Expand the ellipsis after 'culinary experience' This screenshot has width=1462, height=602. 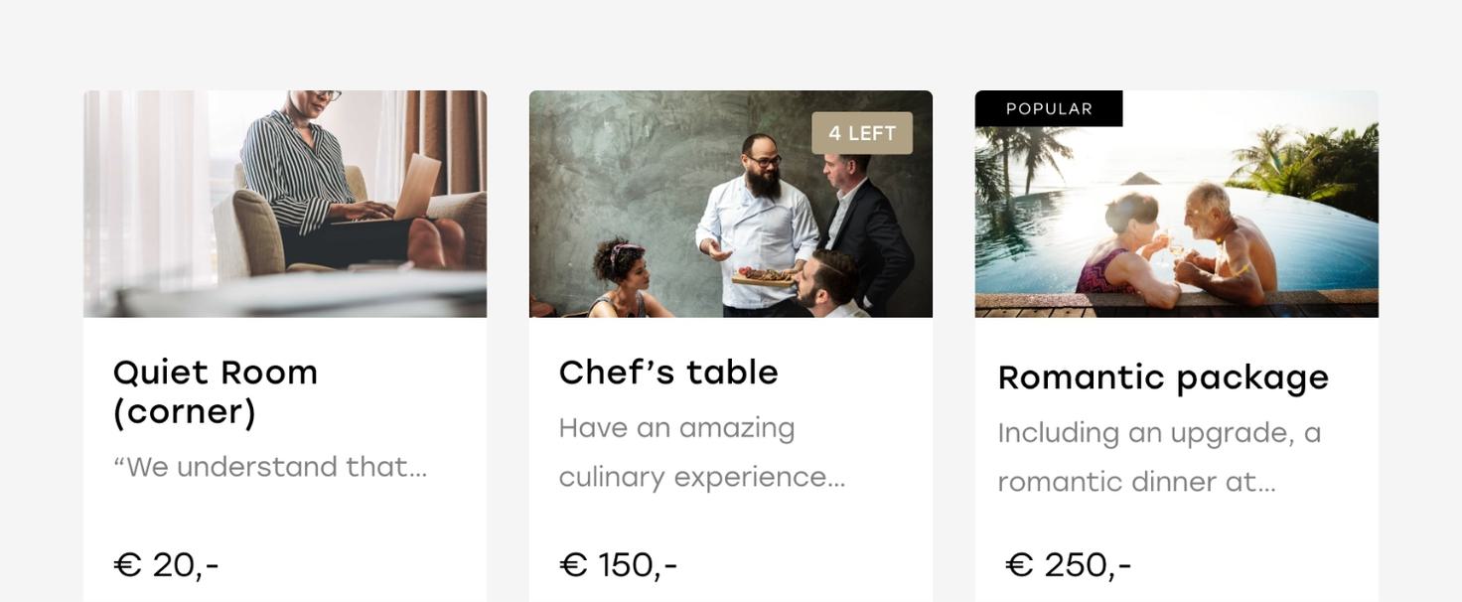836,478
